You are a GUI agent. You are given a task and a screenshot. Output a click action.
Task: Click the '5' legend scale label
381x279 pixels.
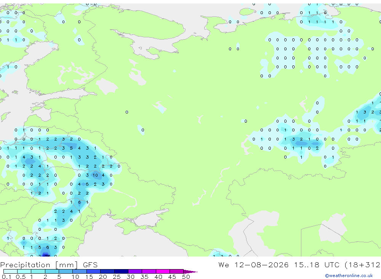click(x=59, y=277)
